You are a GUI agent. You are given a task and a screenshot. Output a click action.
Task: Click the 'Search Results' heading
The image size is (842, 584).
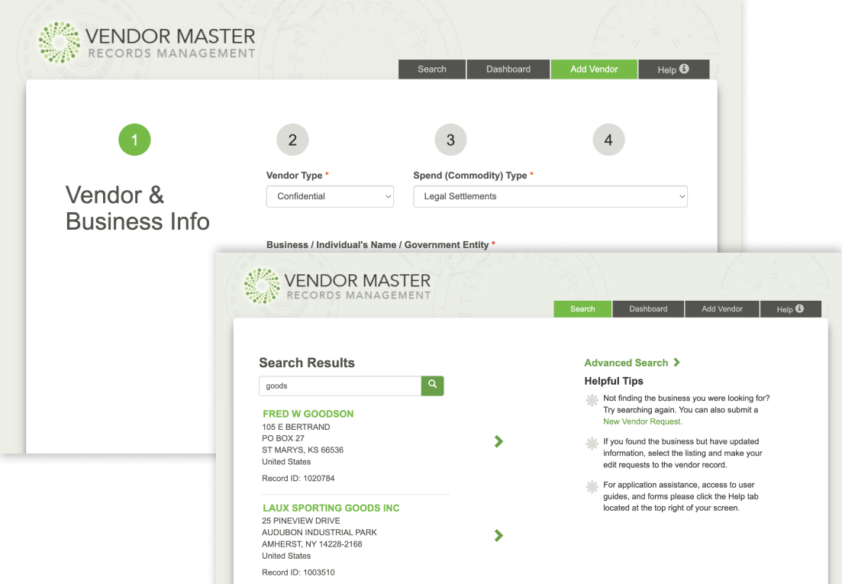(x=307, y=363)
